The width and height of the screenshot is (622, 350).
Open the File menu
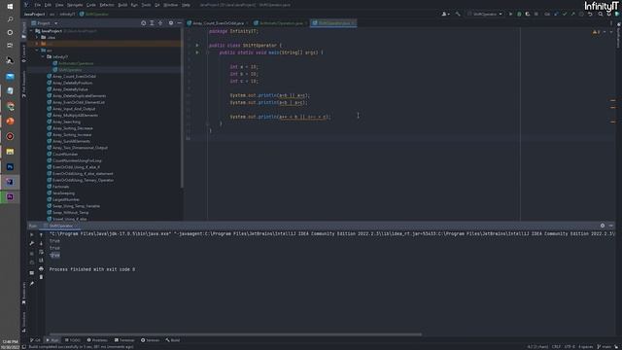click(37, 5)
